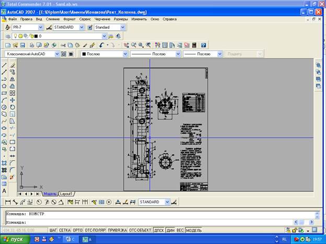Select the Line draw tool

pos(4,65)
